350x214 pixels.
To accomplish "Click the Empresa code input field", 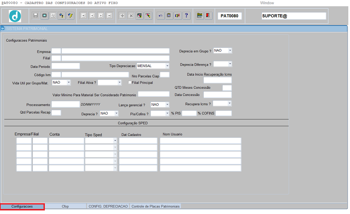I will coord(56,51).
